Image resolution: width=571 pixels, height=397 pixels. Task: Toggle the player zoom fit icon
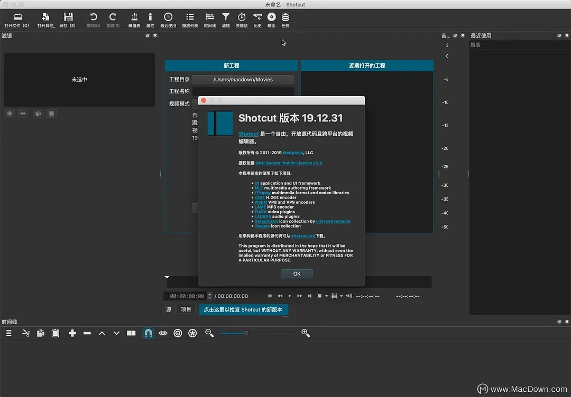pos(319,296)
